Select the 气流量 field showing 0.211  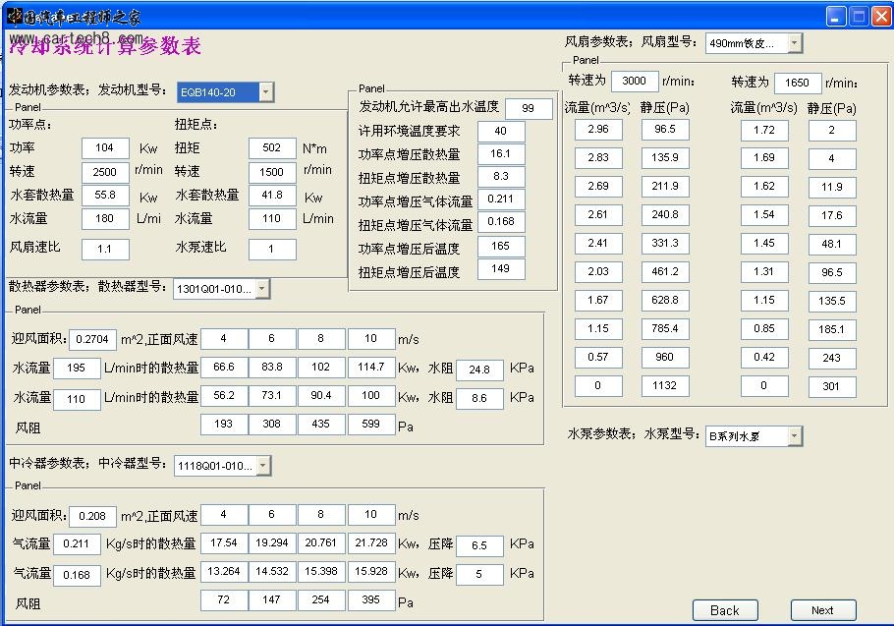pyautogui.click(x=77, y=543)
